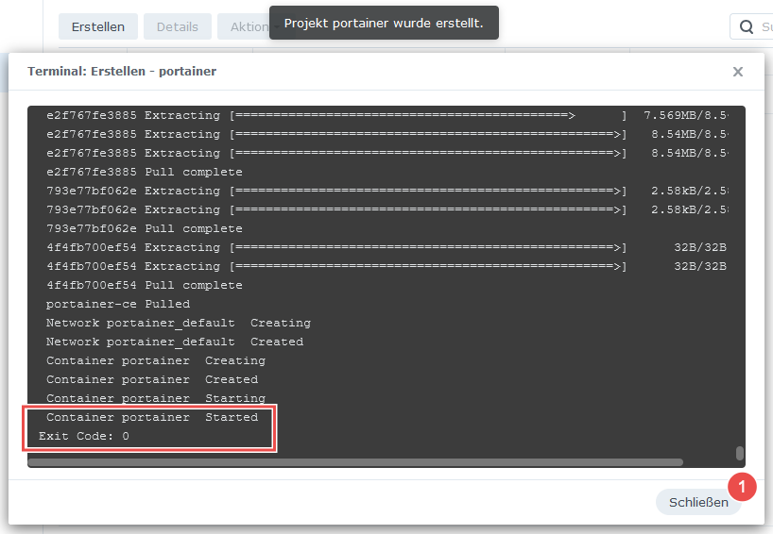This screenshot has width=773, height=534.
Task: Click the 'Projekt portainer wurde erstellt.' notification
Action: coord(384,24)
